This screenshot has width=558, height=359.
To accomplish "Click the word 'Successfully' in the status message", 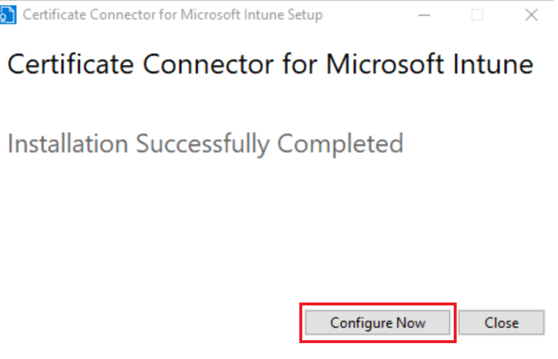I will [203, 144].
